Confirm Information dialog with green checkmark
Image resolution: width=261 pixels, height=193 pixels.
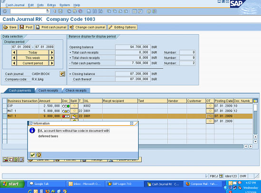click(33, 155)
